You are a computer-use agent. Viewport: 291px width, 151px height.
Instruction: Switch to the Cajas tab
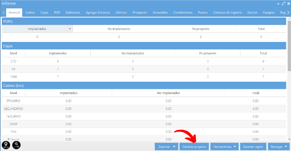pos(44,13)
